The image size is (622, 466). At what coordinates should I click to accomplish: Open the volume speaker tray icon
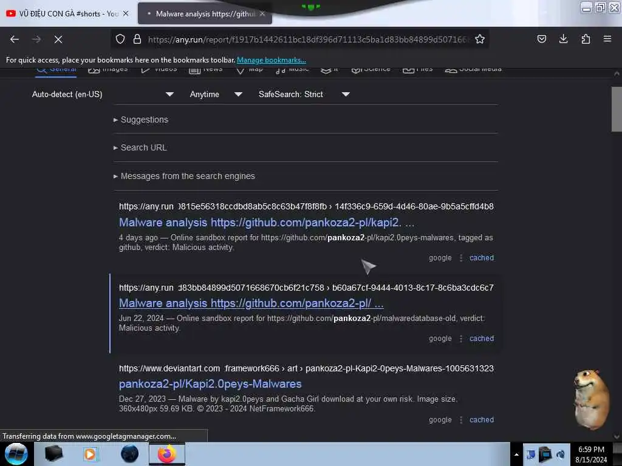pos(561,454)
